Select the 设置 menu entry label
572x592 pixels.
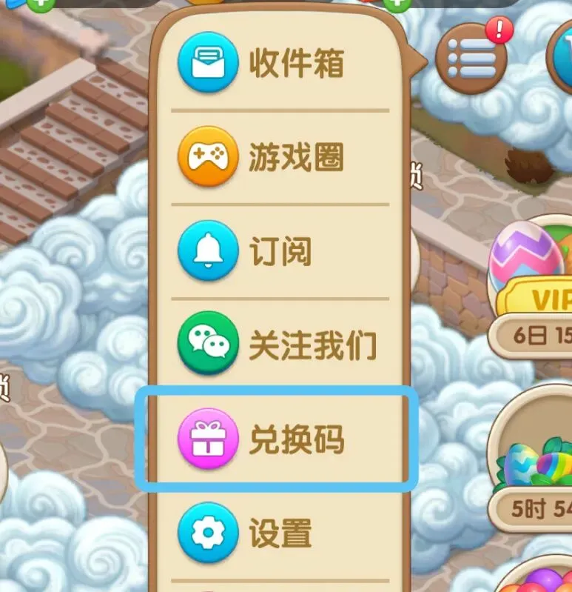coord(280,533)
